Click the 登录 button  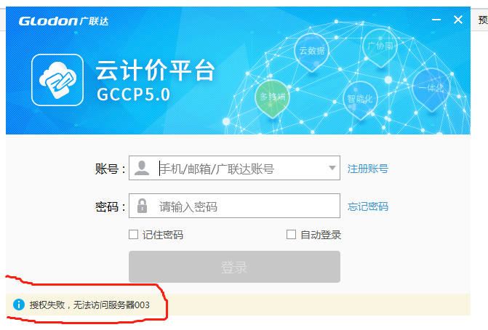(x=234, y=267)
